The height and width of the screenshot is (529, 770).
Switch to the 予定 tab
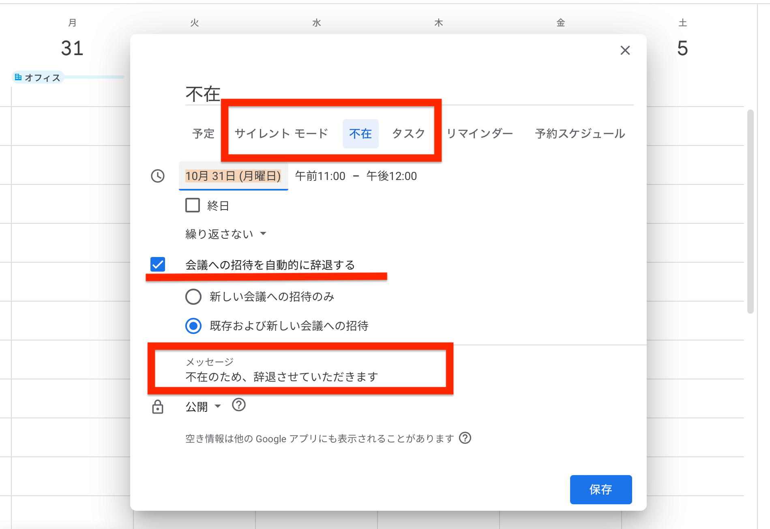click(203, 134)
